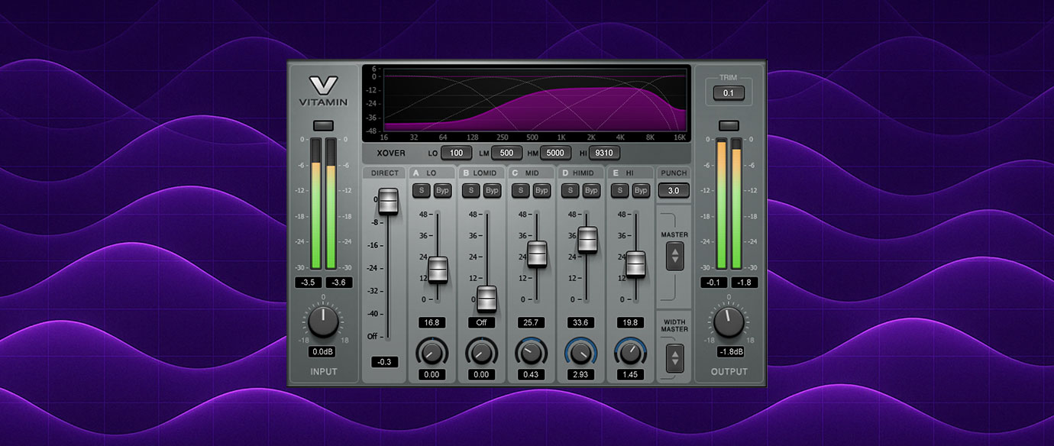Viewport: 1054px width, 446px height.
Task: Click the INPUT gain knob
Action: pos(324,322)
